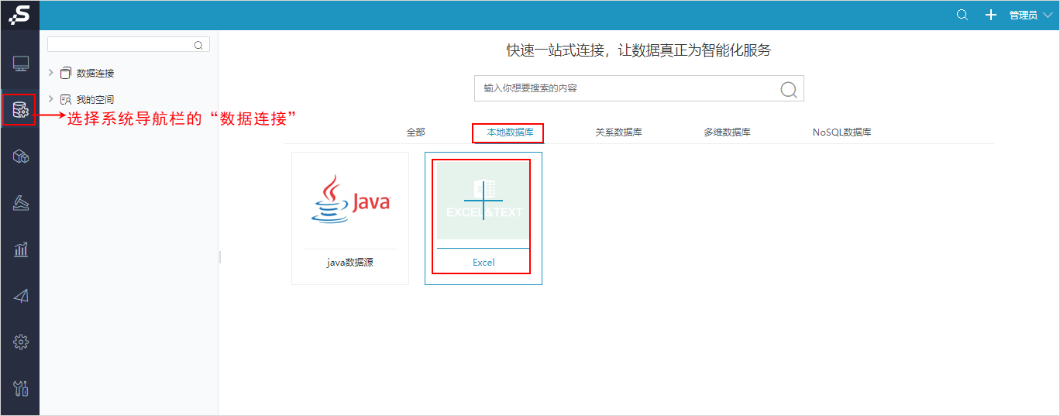
Task: Click the Smartbi logo icon
Action: [x=19, y=15]
